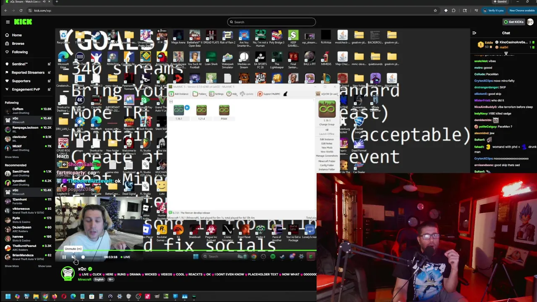537x302 pixels.
Task: Click the Kick search field
Action: (x=271, y=22)
